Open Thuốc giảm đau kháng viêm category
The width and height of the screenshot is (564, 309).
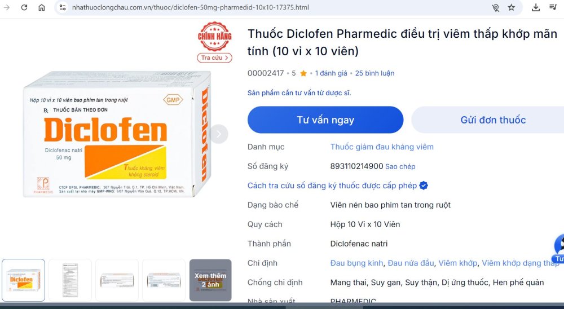[382, 147]
